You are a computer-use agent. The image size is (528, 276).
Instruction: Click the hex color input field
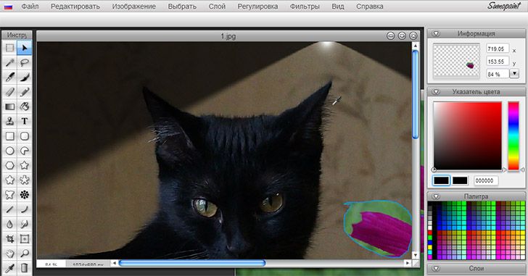click(x=486, y=180)
